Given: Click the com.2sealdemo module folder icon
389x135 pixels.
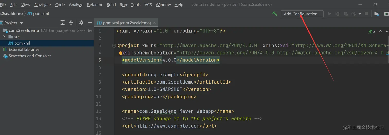Looking at the screenshot, I should pos(5,30).
